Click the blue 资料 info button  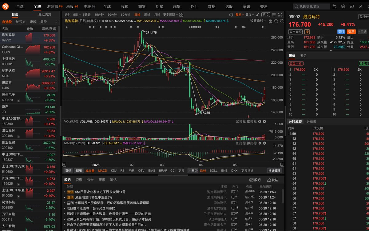pos(341,31)
